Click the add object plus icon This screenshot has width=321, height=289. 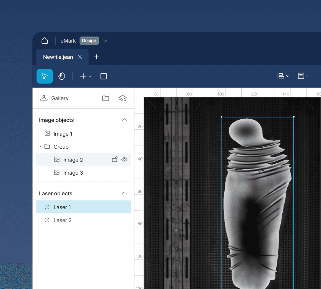click(83, 76)
